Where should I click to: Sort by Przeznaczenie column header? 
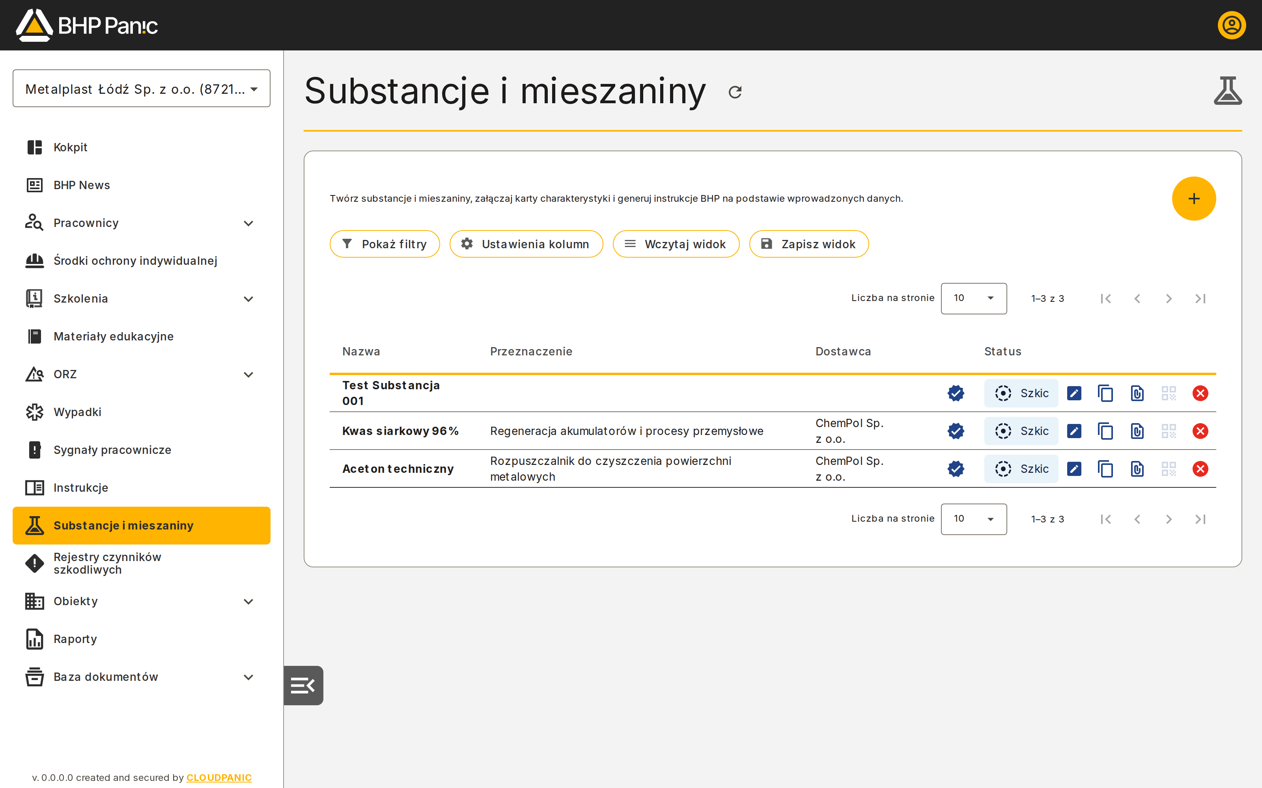[531, 351]
